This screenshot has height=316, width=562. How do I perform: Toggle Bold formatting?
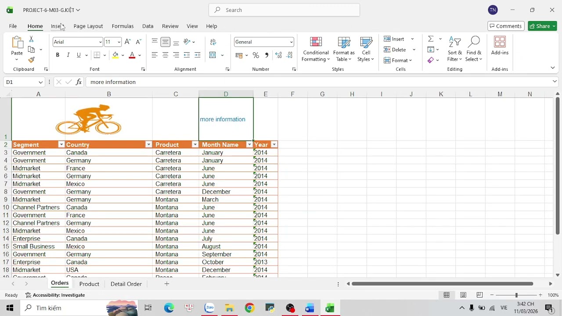58,55
